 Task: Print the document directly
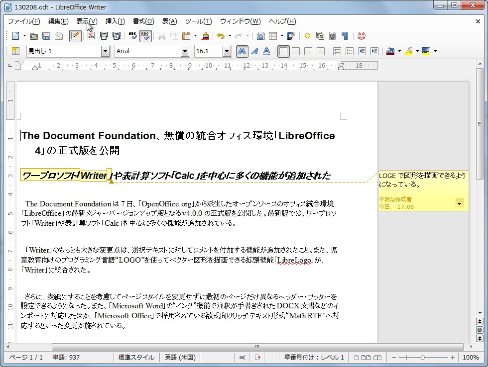coord(104,36)
